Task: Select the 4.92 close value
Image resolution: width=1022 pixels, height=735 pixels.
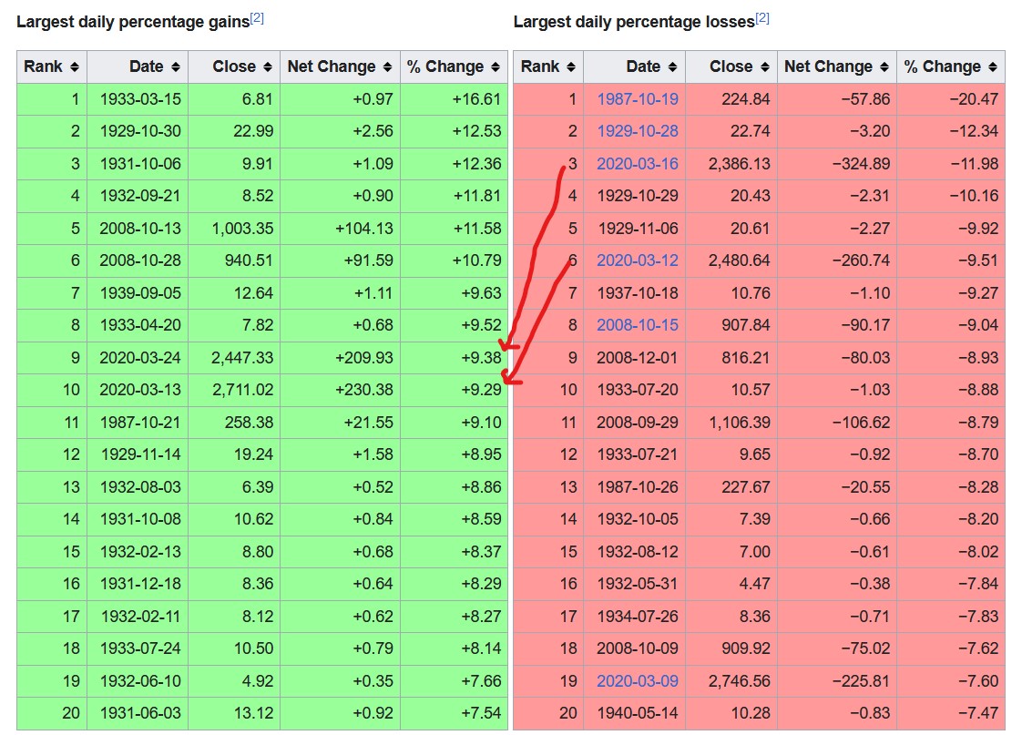Action: click(x=234, y=681)
